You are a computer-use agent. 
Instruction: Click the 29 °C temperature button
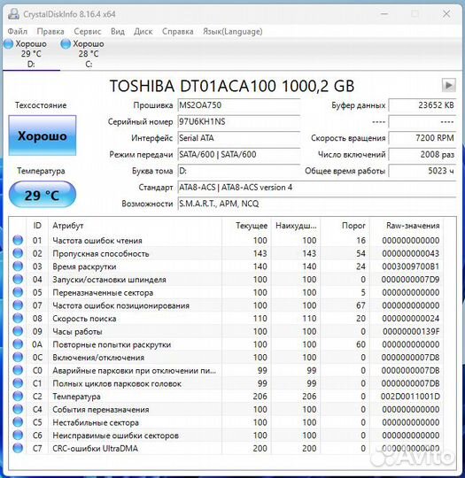43,195
